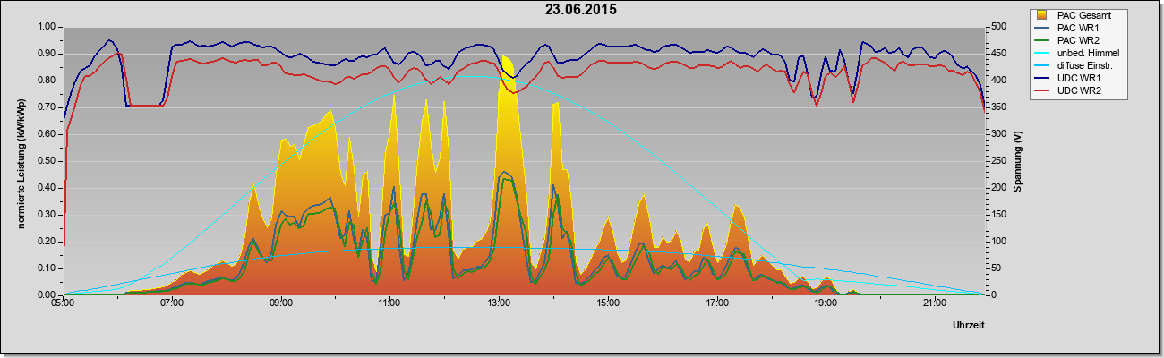Screen dimensions: 1164x358
Task: Click the 500 value on voltage axis
Action: click(996, 27)
